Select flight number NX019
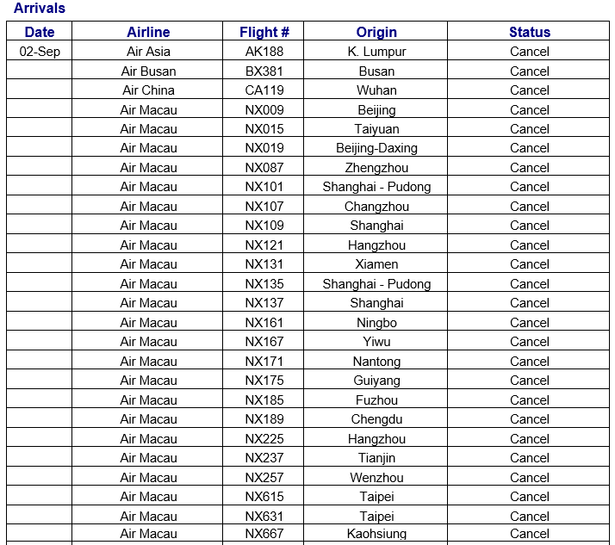Viewport: 615px width, 545px height. click(x=264, y=148)
